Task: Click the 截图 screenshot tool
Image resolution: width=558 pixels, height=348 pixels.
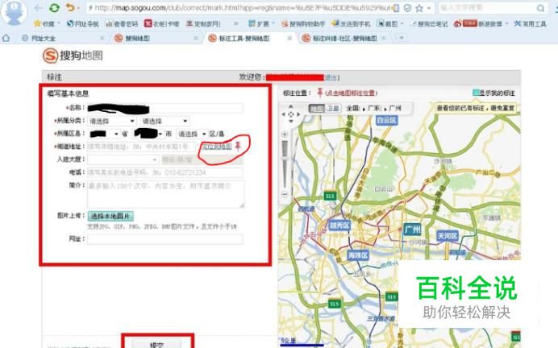Action: [x=387, y=24]
